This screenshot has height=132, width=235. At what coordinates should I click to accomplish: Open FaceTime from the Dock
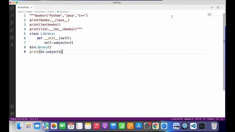click(62, 126)
